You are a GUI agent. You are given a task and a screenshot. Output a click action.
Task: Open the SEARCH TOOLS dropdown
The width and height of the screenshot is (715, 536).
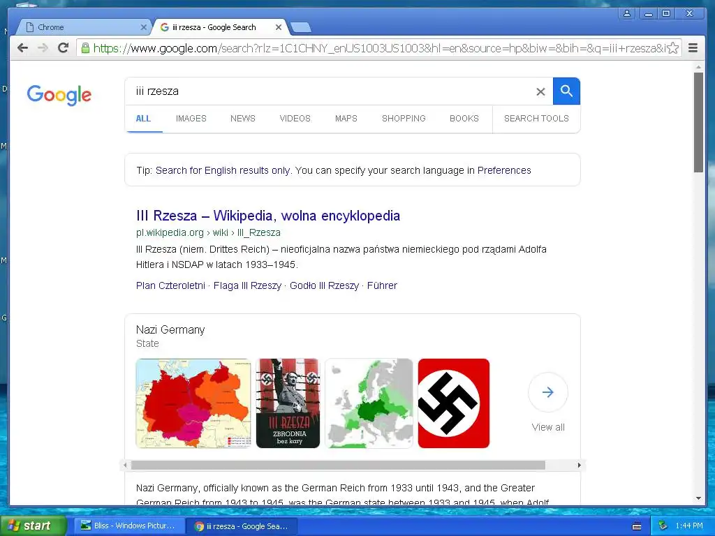(x=536, y=119)
